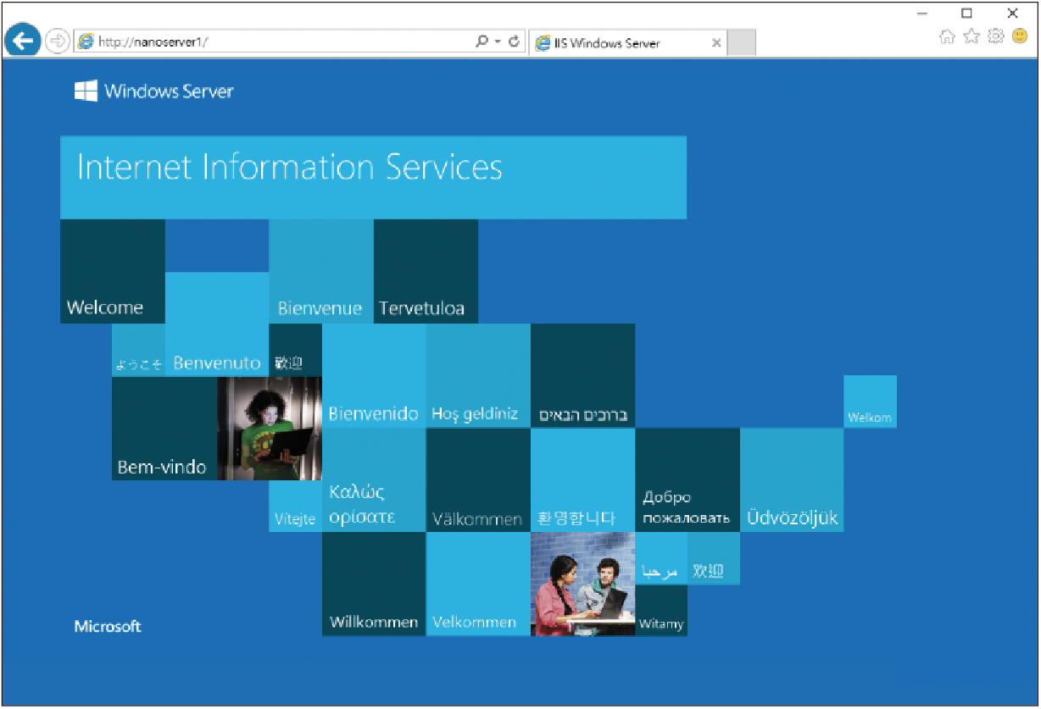Click the Welkom tile
The image size is (1041, 709).
[870, 402]
